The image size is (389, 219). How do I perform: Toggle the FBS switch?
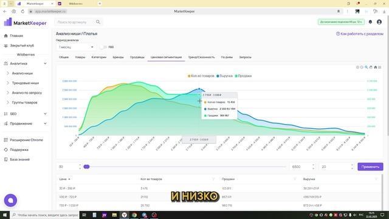pos(103,47)
